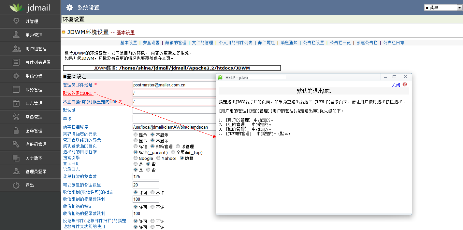Click the 管理员登录 user icon
The image size is (463, 230).
(16, 171)
